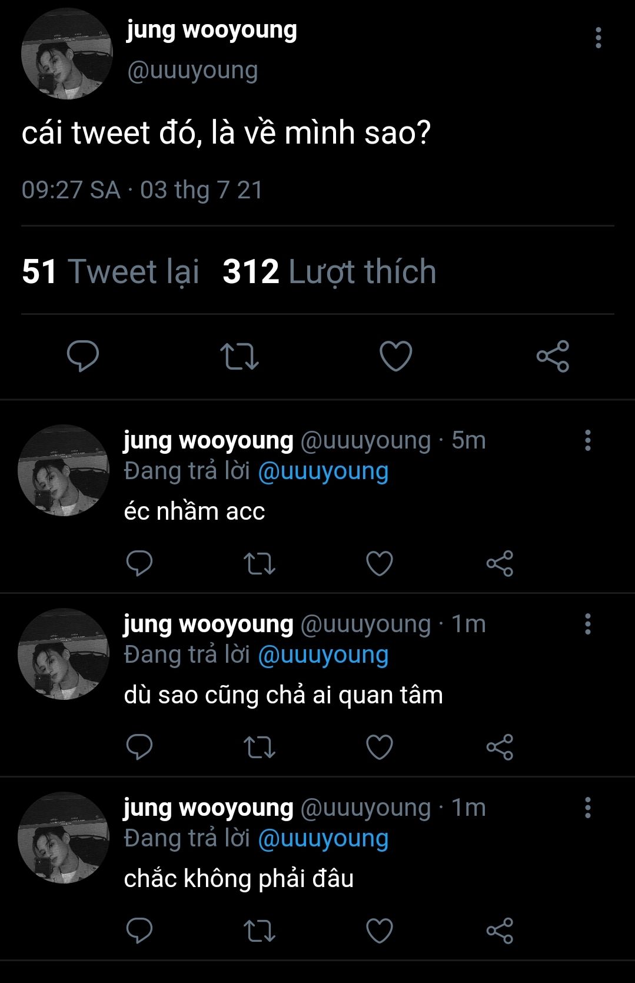Retweet the main tweet
Image resolution: width=635 pixels, height=983 pixels.
click(239, 356)
